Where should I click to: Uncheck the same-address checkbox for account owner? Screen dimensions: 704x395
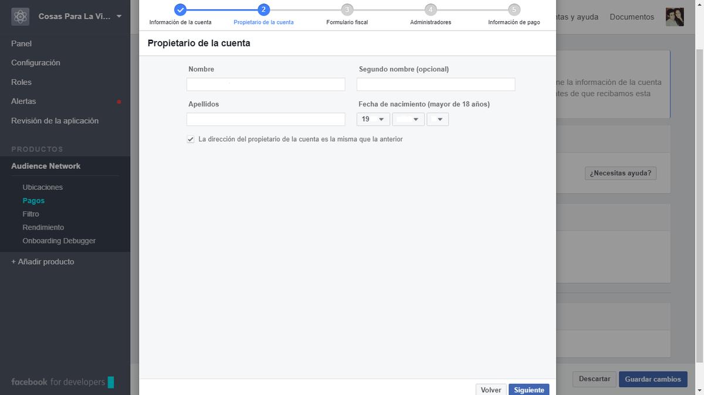[x=191, y=139]
